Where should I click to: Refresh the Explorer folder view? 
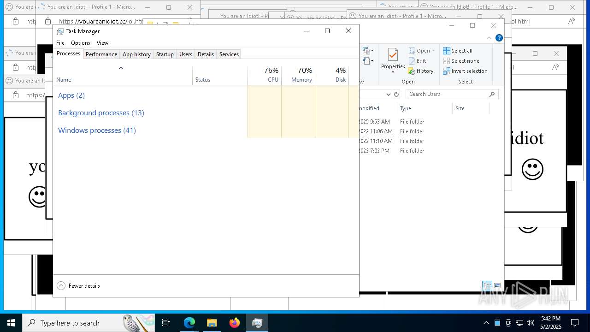click(396, 94)
